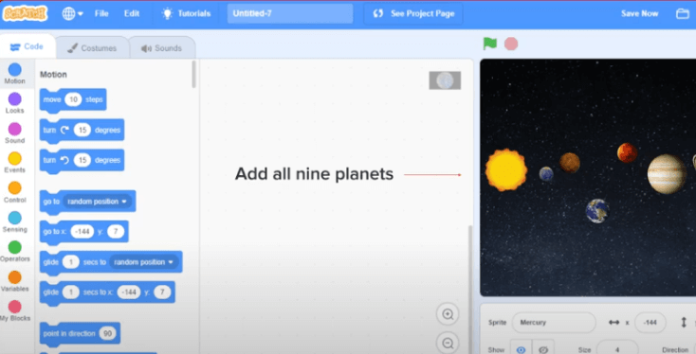Click the glide secs value 1 input
Viewport: 696px width, 354px height.
(70, 262)
